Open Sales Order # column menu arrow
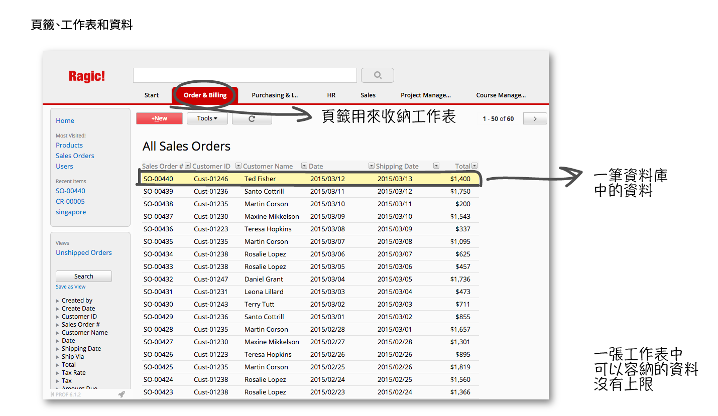 (x=188, y=166)
